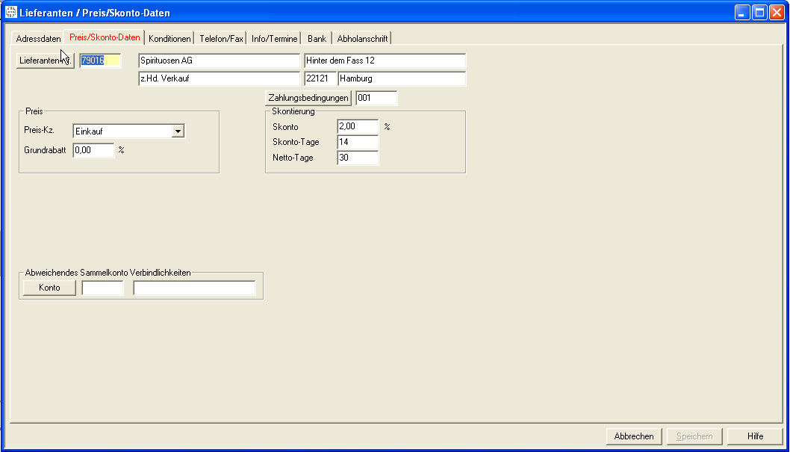
Task: Focus the Skonto percent input field
Action: point(358,127)
